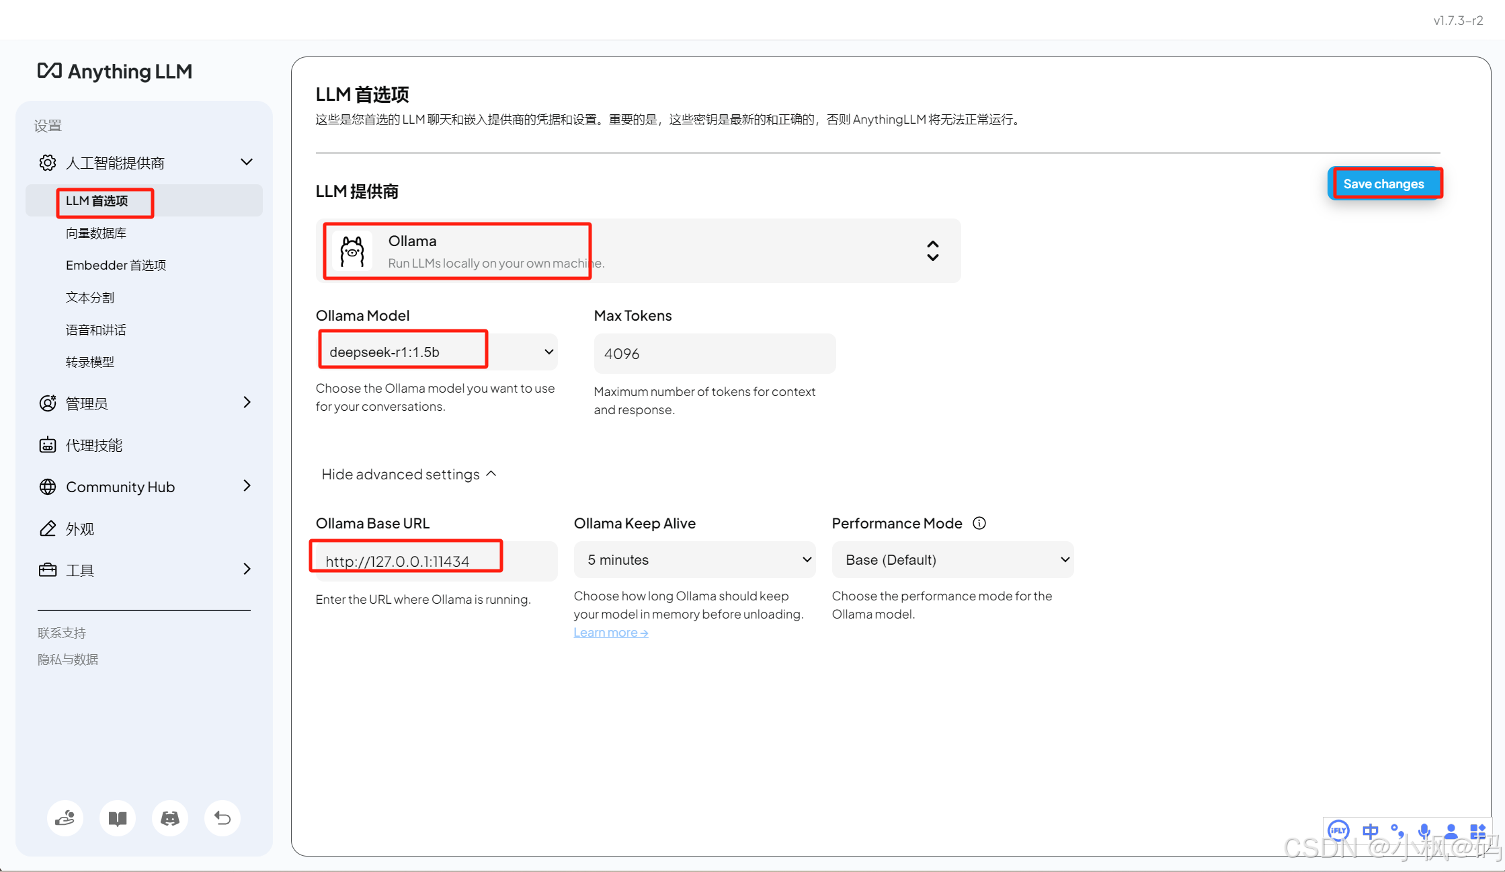Click the Discord icon in sidebar footer

[170, 818]
